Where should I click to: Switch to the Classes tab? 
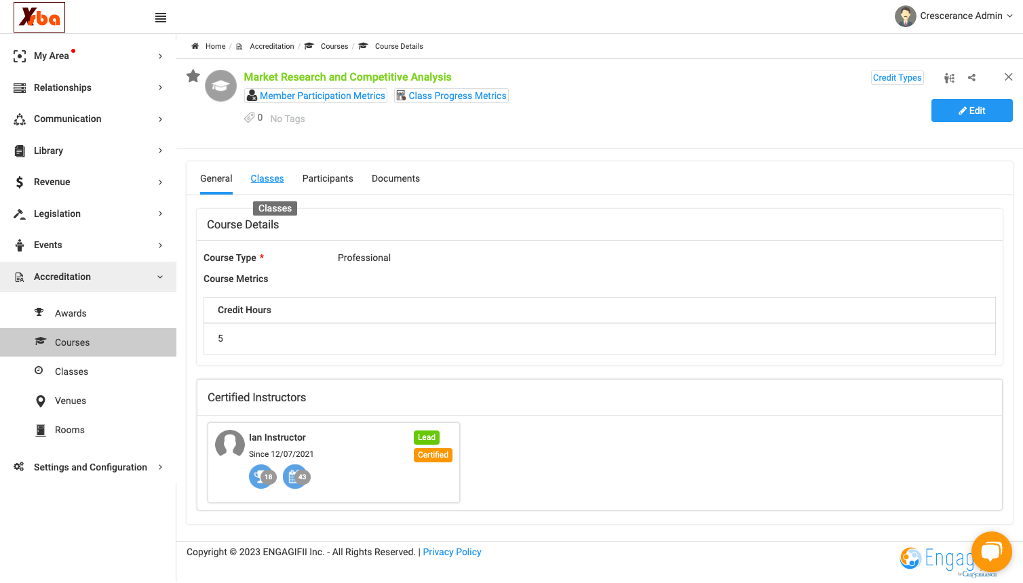point(267,178)
